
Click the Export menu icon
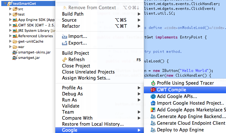(65, 43)
